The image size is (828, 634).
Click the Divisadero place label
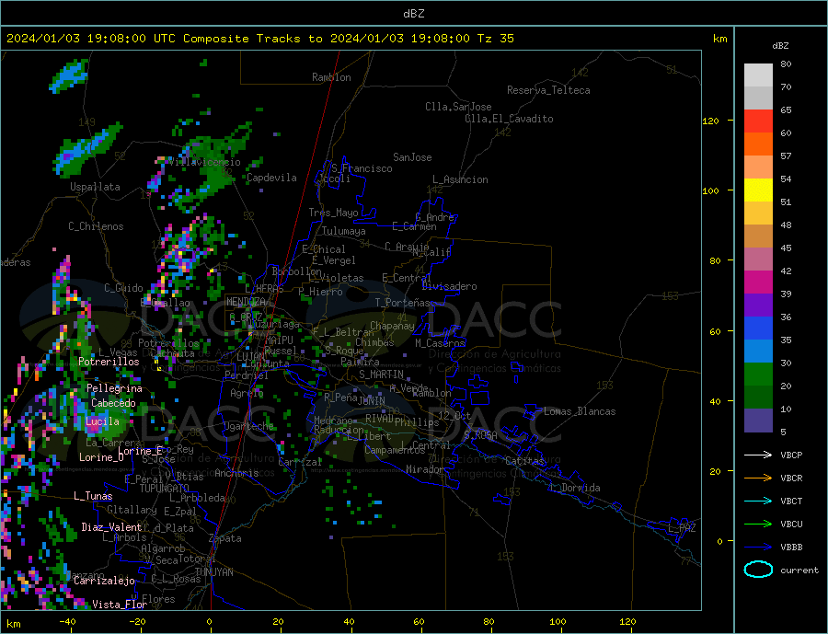449,286
